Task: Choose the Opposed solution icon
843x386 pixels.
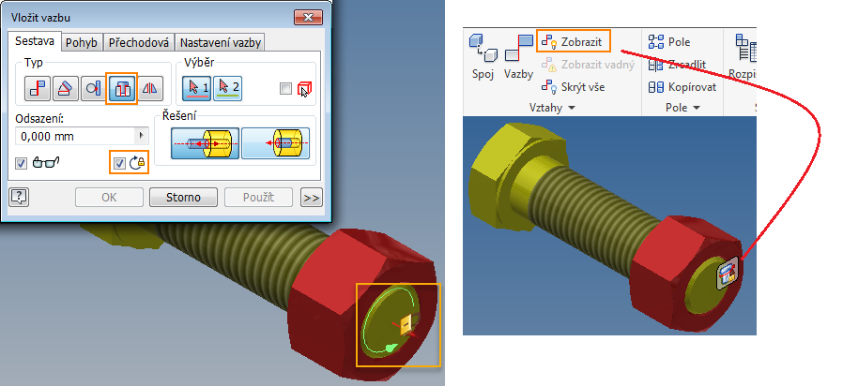Action: pos(205,143)
